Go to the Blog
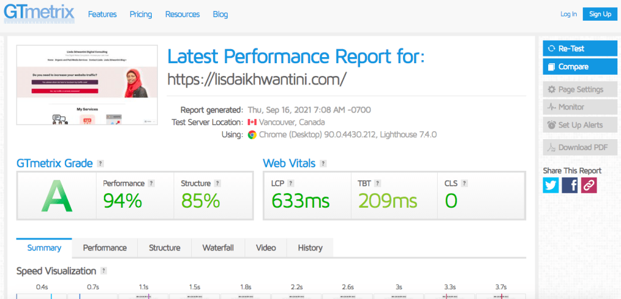 pos(220,15)
